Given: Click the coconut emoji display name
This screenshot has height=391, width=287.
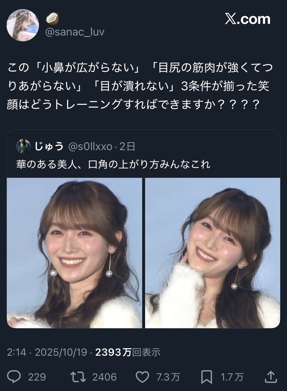Looking at the screenshot, I should pyautogui.click(x=52, y=19).
